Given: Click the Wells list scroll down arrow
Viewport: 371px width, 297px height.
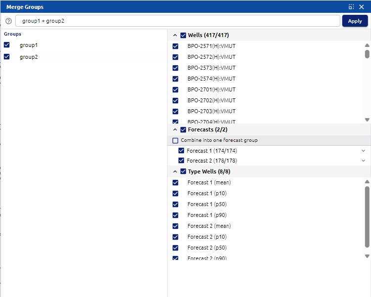Looking at the screenshot, I should (x=367, y=120).
